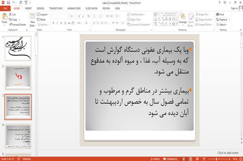Open the Shape Fill dropdown
The height and width of the screenshot is (161, 243).
[x=202, y=15]
